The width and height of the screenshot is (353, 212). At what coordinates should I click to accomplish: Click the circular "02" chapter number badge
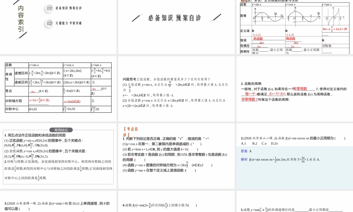pos(49,23)
